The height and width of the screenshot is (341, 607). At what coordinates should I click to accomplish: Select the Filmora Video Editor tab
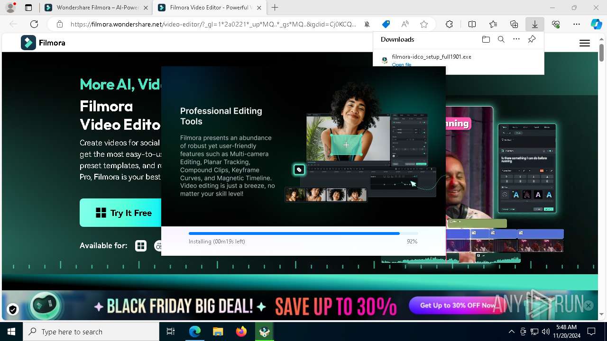(209, 8)
